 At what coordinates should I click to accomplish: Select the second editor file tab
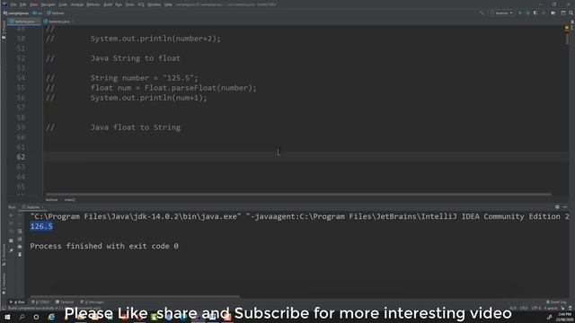(x=58, y=22)
